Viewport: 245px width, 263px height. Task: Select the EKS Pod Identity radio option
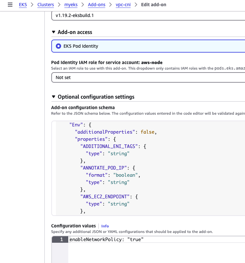pos(58,46)
